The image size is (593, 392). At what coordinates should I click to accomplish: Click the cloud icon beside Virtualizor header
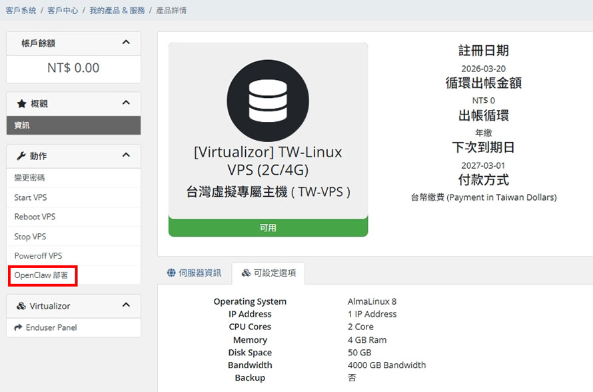coord(19,305)
